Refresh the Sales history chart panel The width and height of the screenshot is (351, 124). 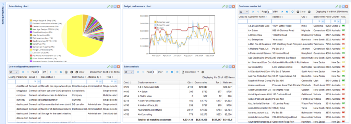112,7
